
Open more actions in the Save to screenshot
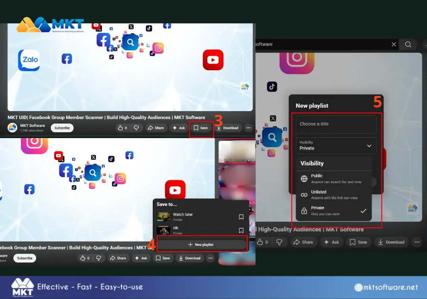pyautogui.click(x=211, y=258)
